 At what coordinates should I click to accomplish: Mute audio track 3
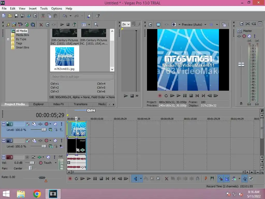click(x=48, y=157)
